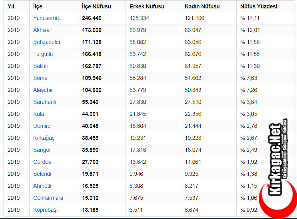Select Kırkağaç population value 38.459
Viewport: 297px width, 219px height.
[90, 138]
